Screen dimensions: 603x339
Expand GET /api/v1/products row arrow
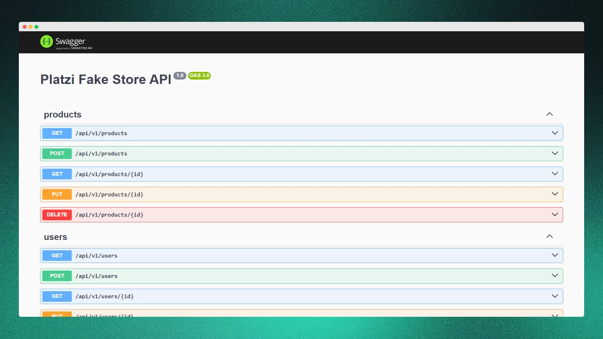555,133
